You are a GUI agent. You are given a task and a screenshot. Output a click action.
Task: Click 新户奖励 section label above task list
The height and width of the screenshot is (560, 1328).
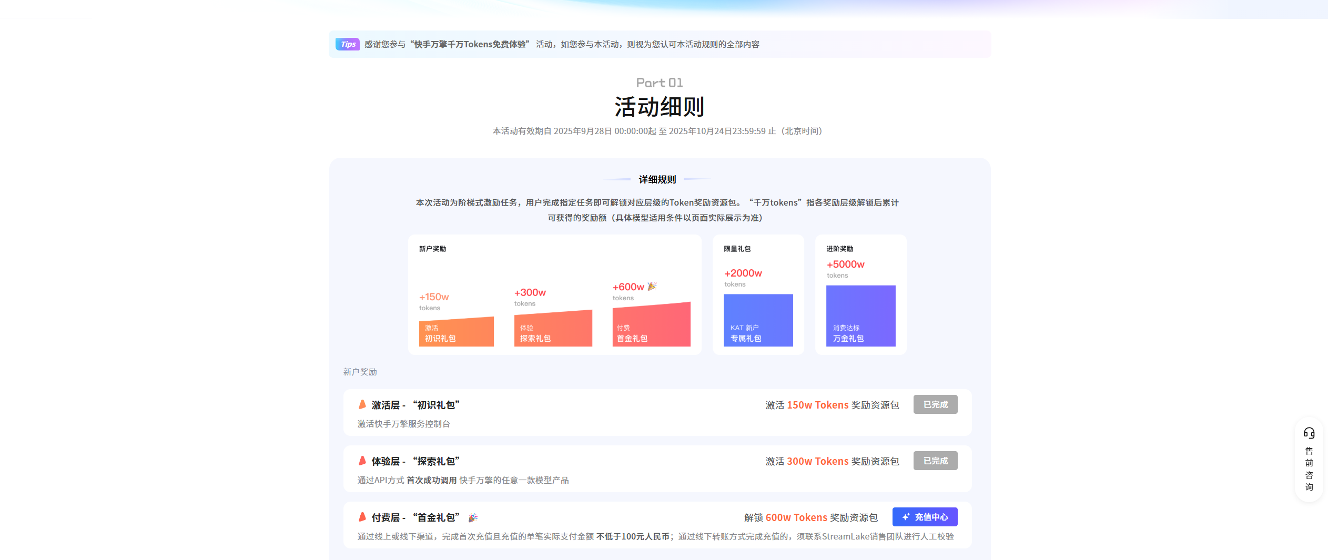[x=360, y=372]
